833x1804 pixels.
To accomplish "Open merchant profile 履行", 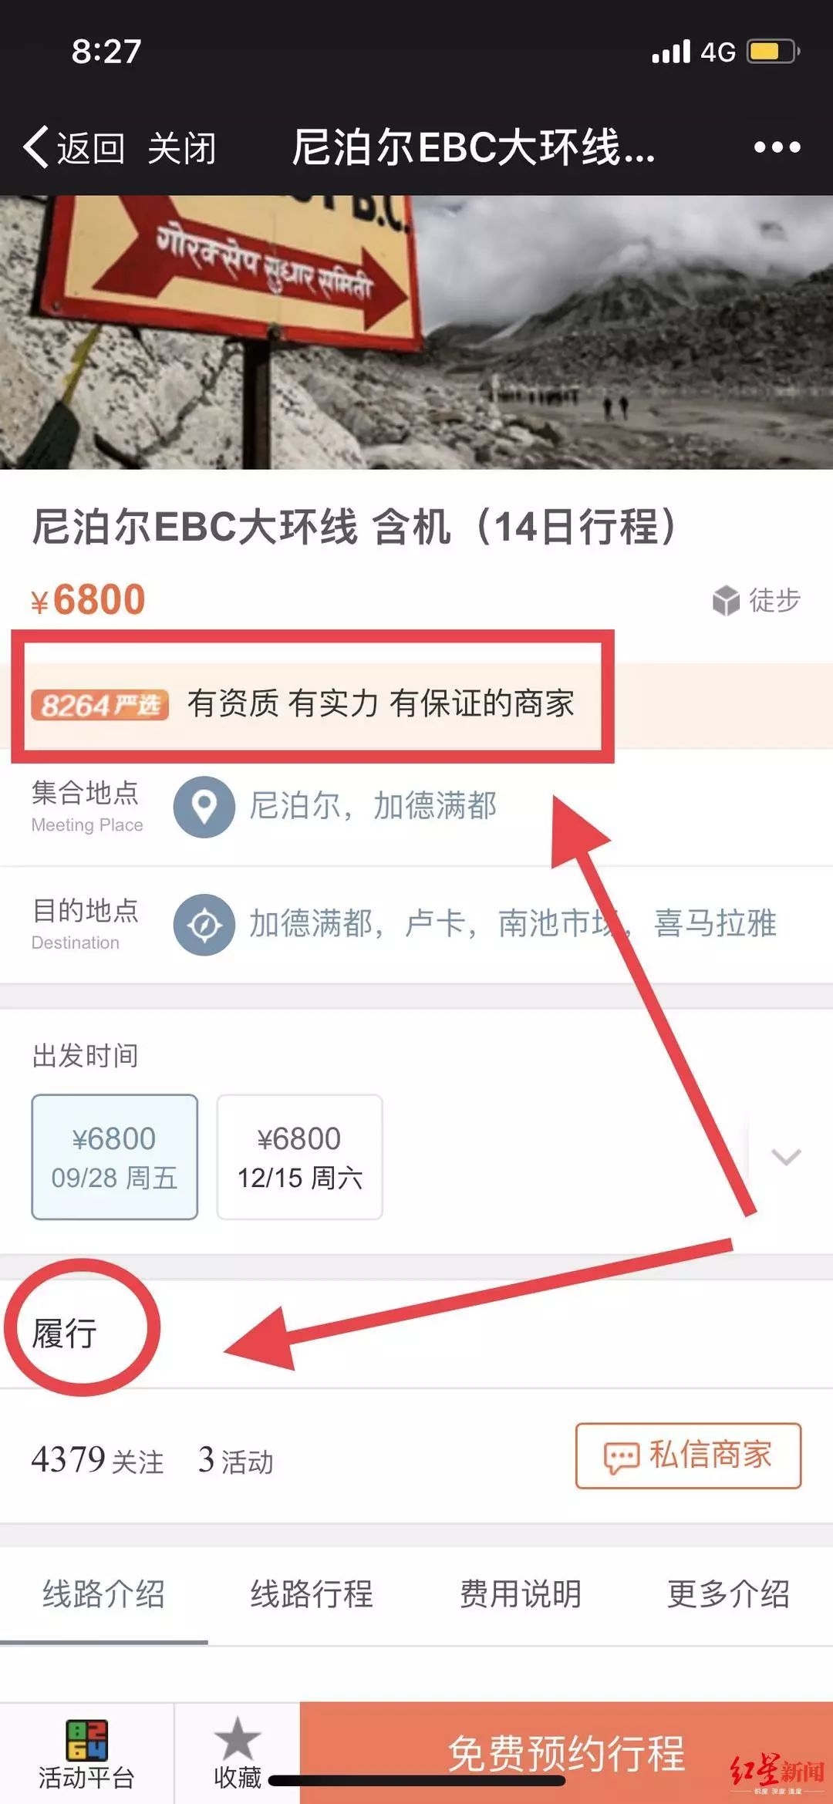I will pyautogui.click(x=65, y=1333).
